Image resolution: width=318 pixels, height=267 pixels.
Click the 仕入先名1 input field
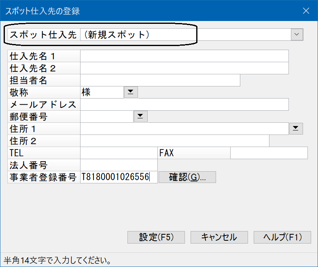click(184, 56)
